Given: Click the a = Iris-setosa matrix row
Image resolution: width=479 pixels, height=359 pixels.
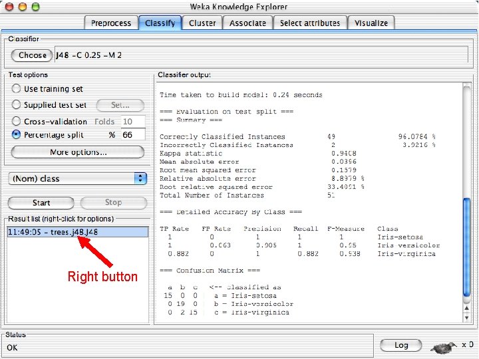Looking at the screenshot, I should (x=220, y=295).
